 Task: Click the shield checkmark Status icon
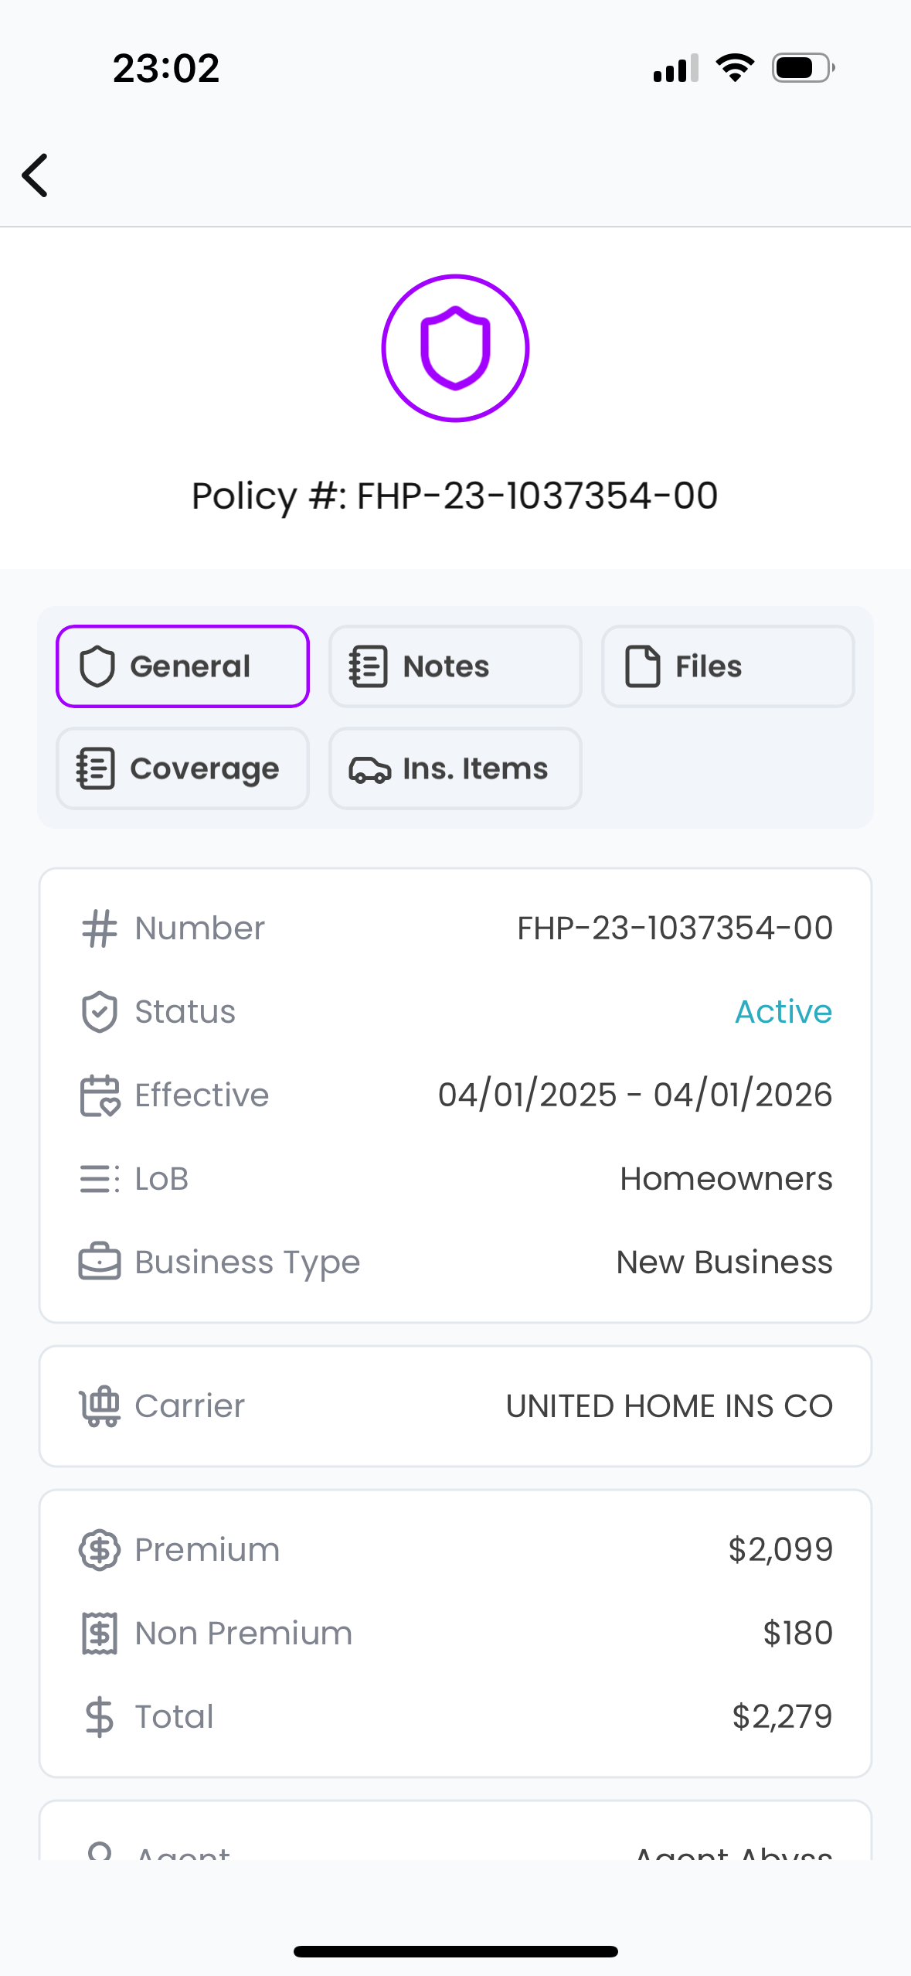tap(100, 1012)
